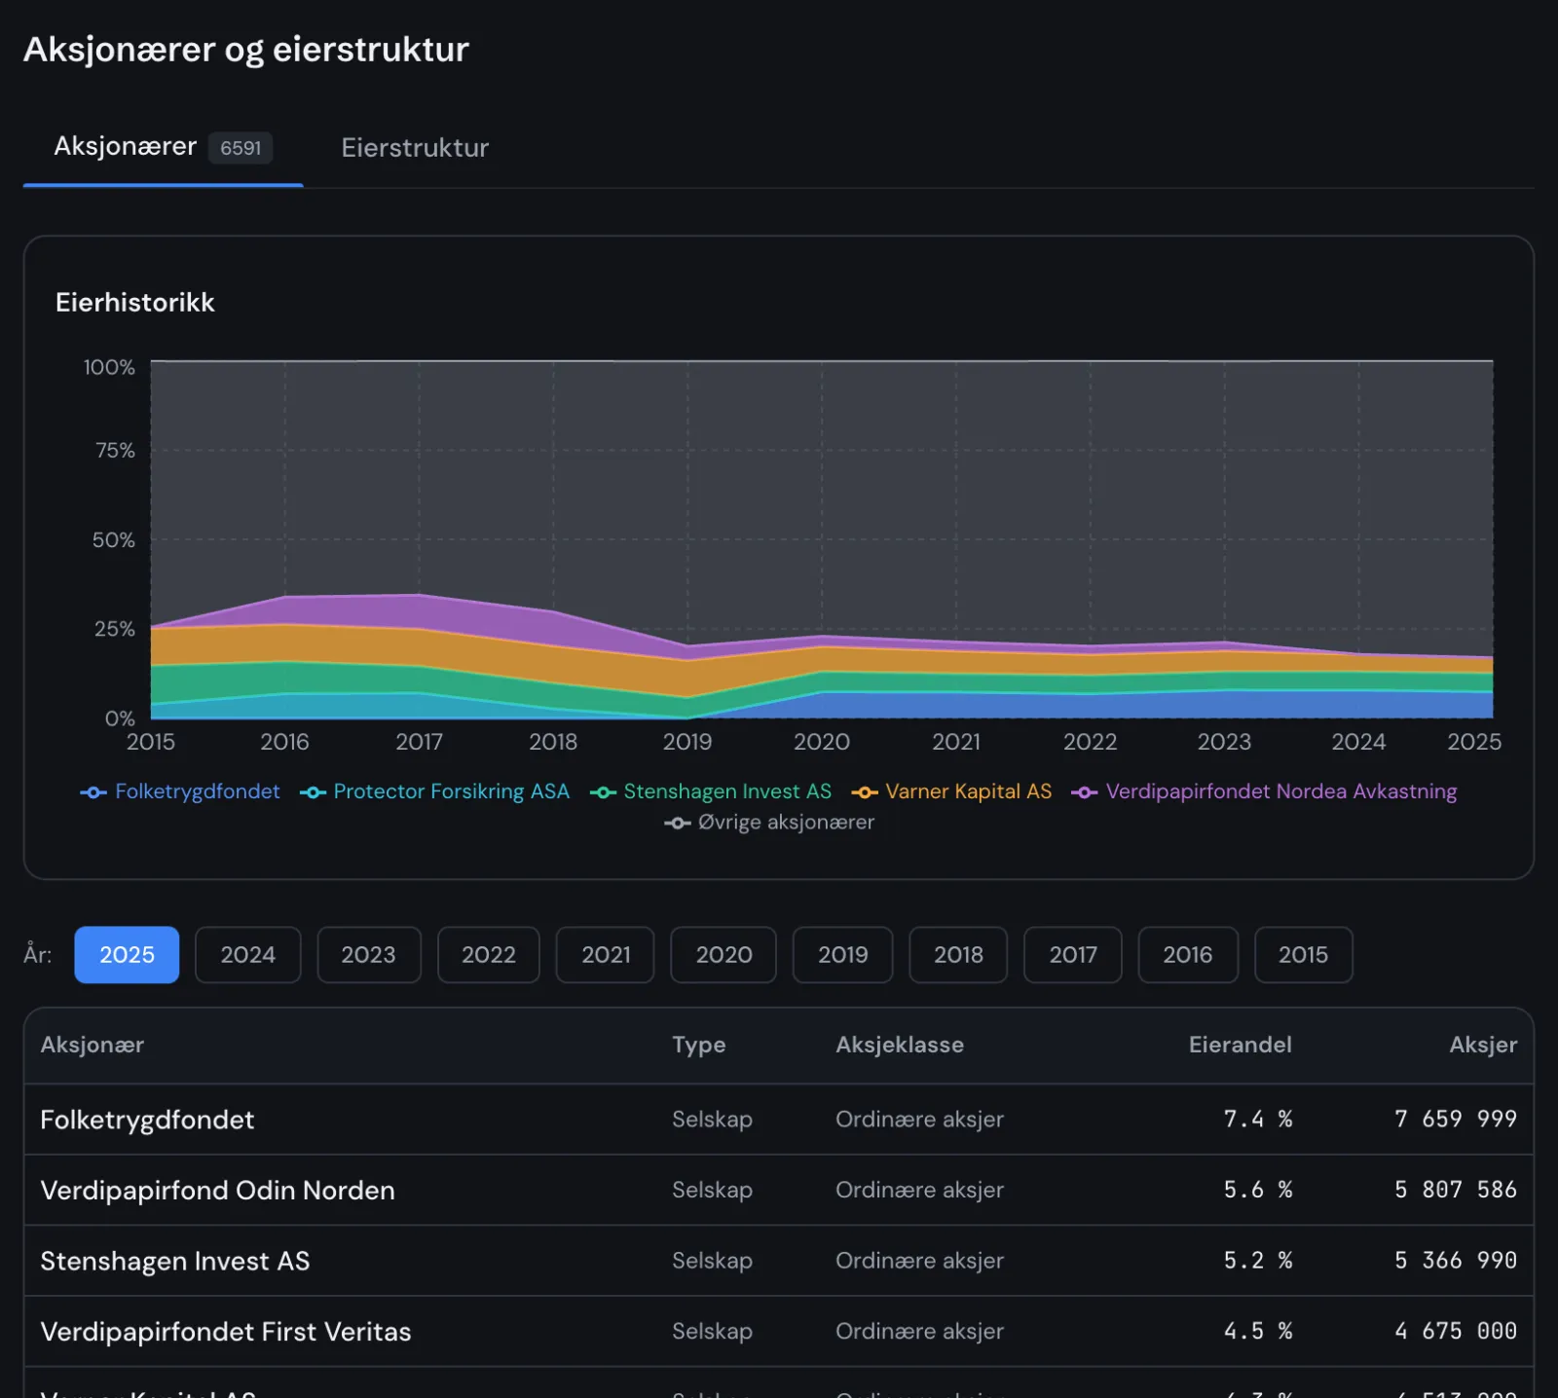
Task: Click the Aksjonærer og eierstruktur page heading
Action: [x=246, y=50]
